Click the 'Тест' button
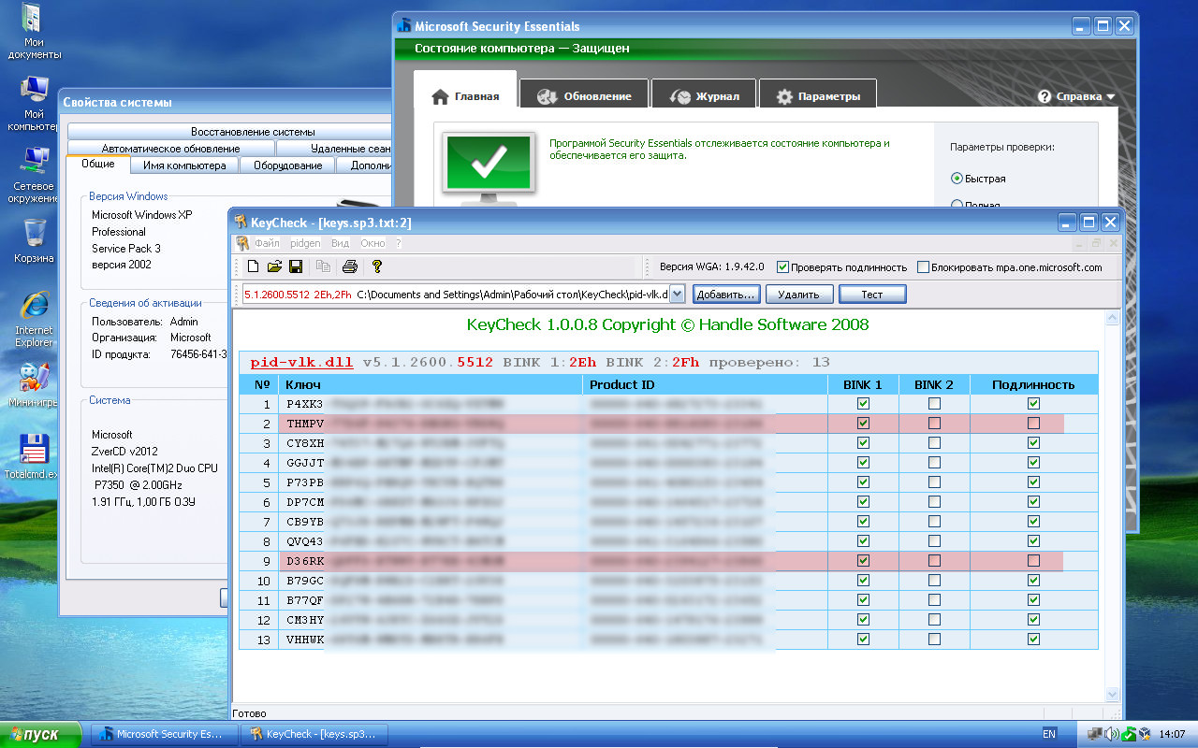The height and width of the screenshot is (748, 1198). [871, 295]
